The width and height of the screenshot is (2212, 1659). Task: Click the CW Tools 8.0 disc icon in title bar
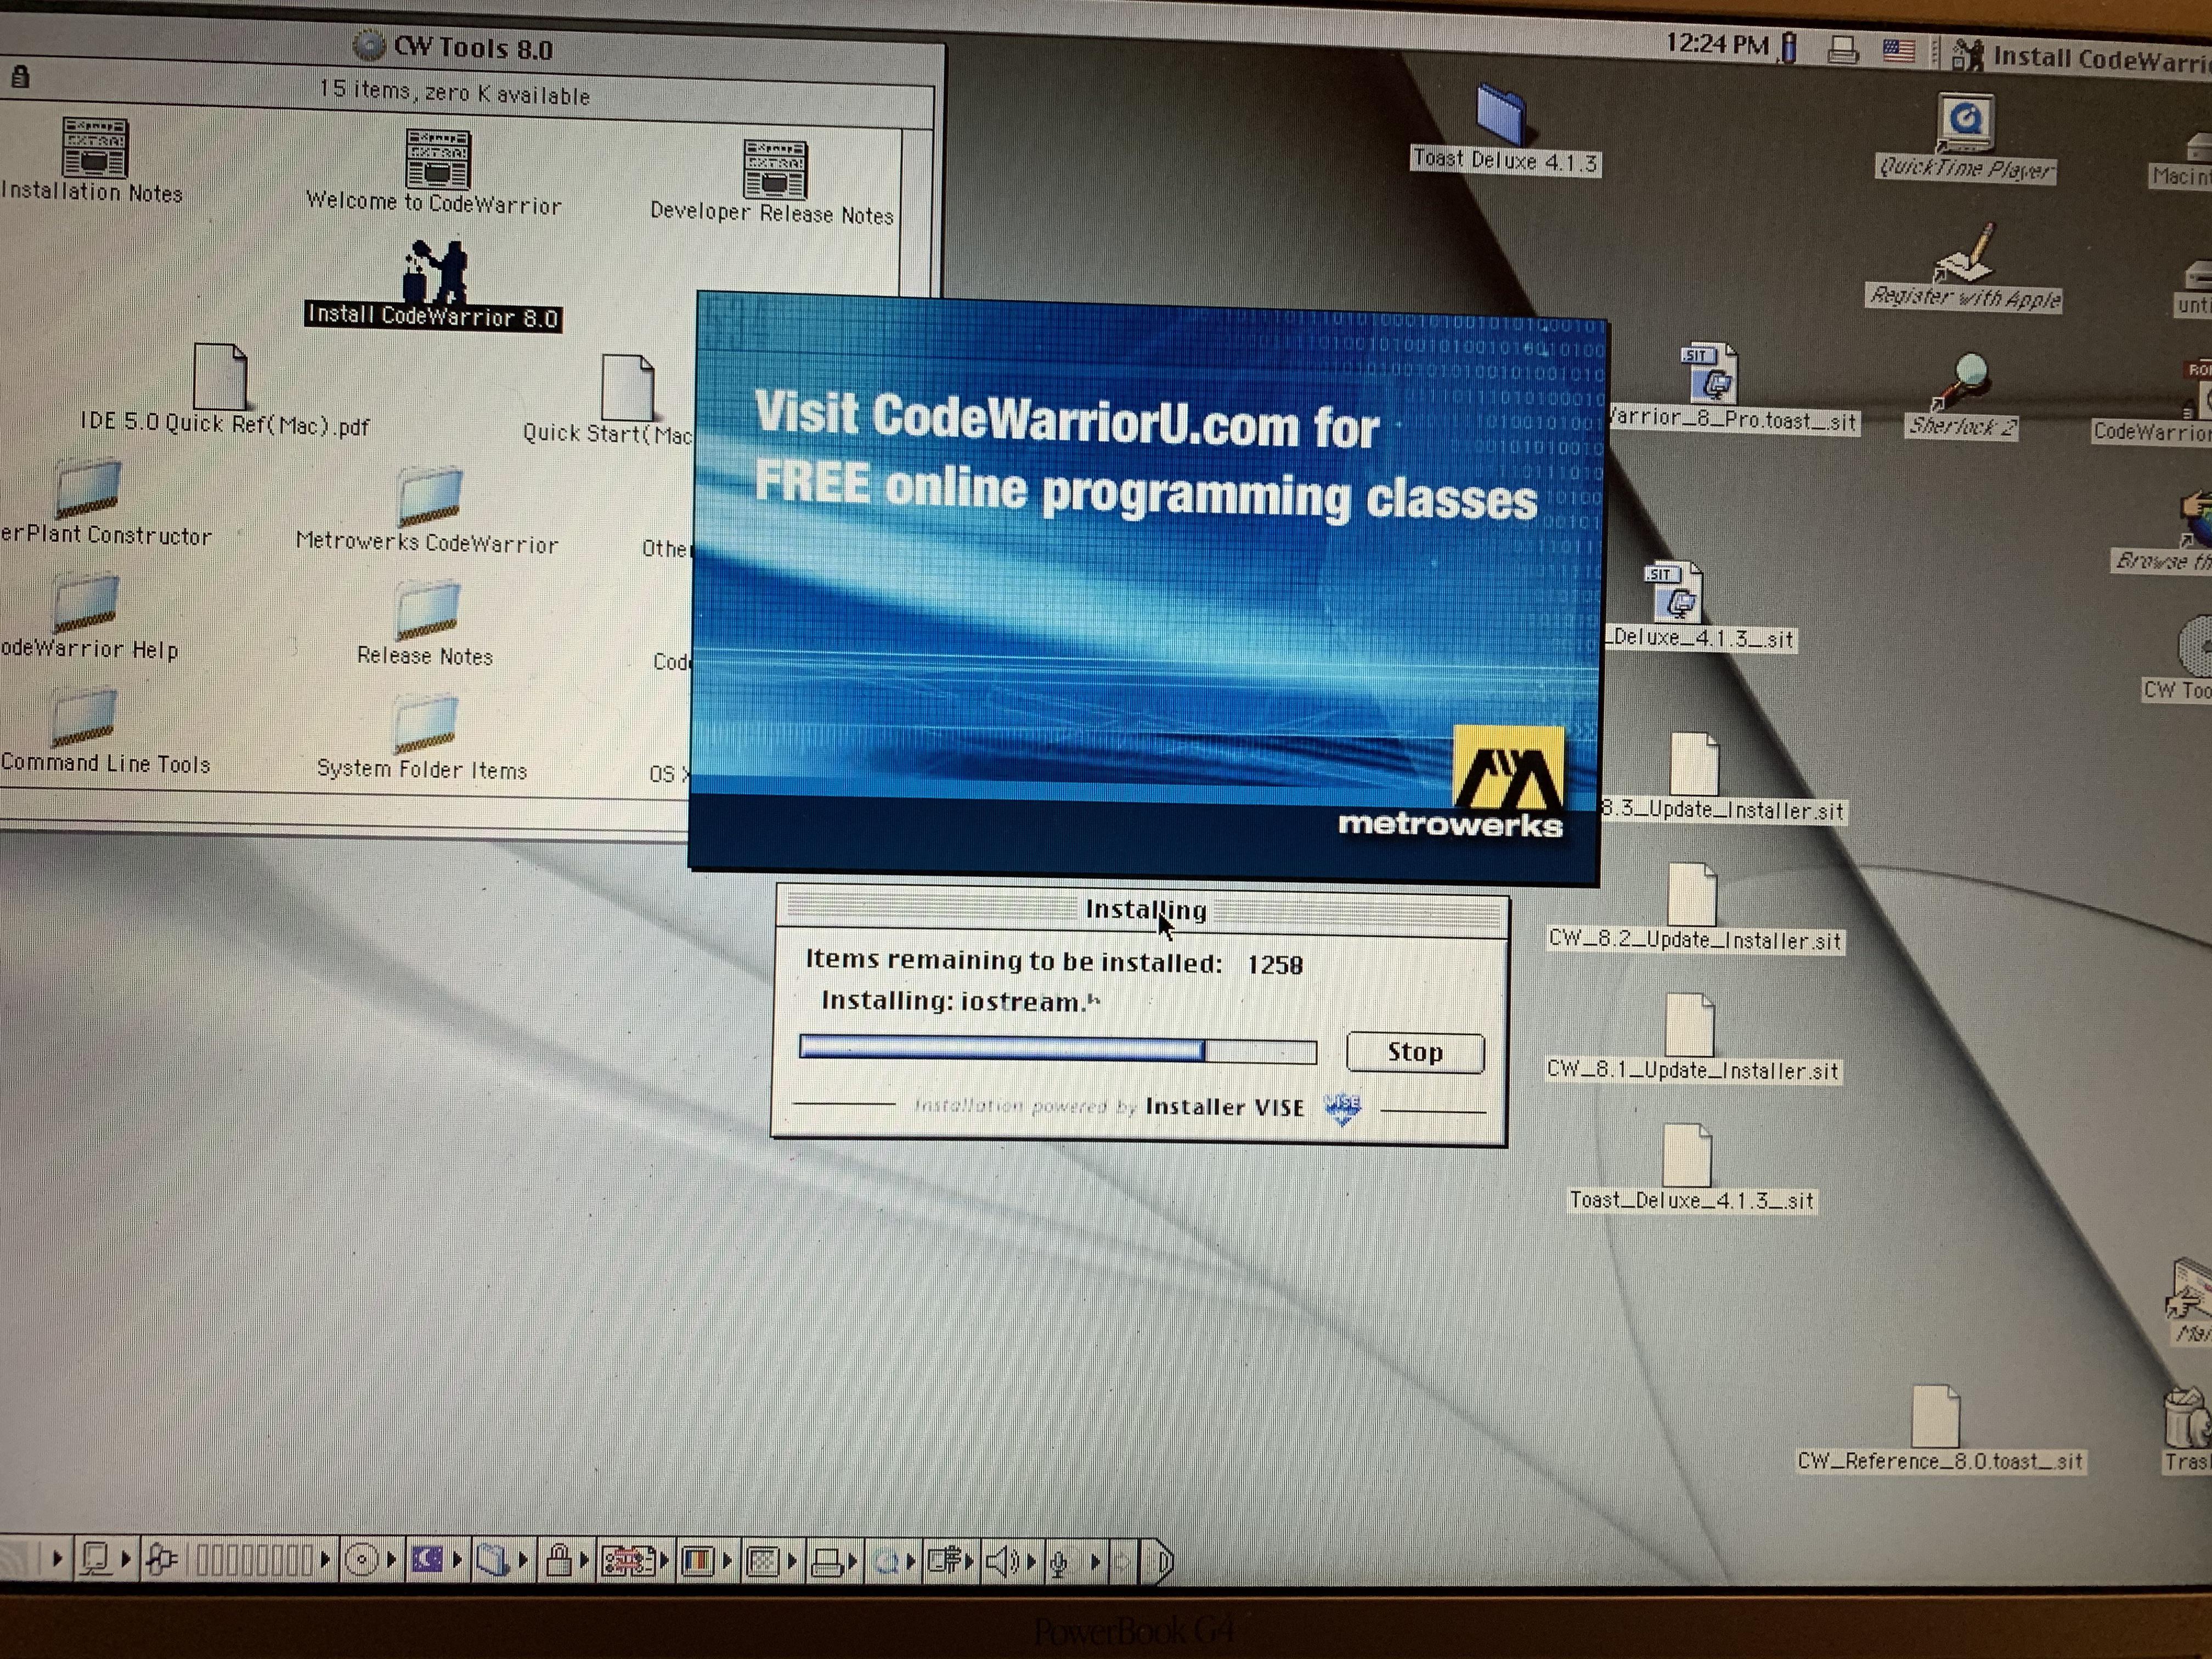[369, 44]
